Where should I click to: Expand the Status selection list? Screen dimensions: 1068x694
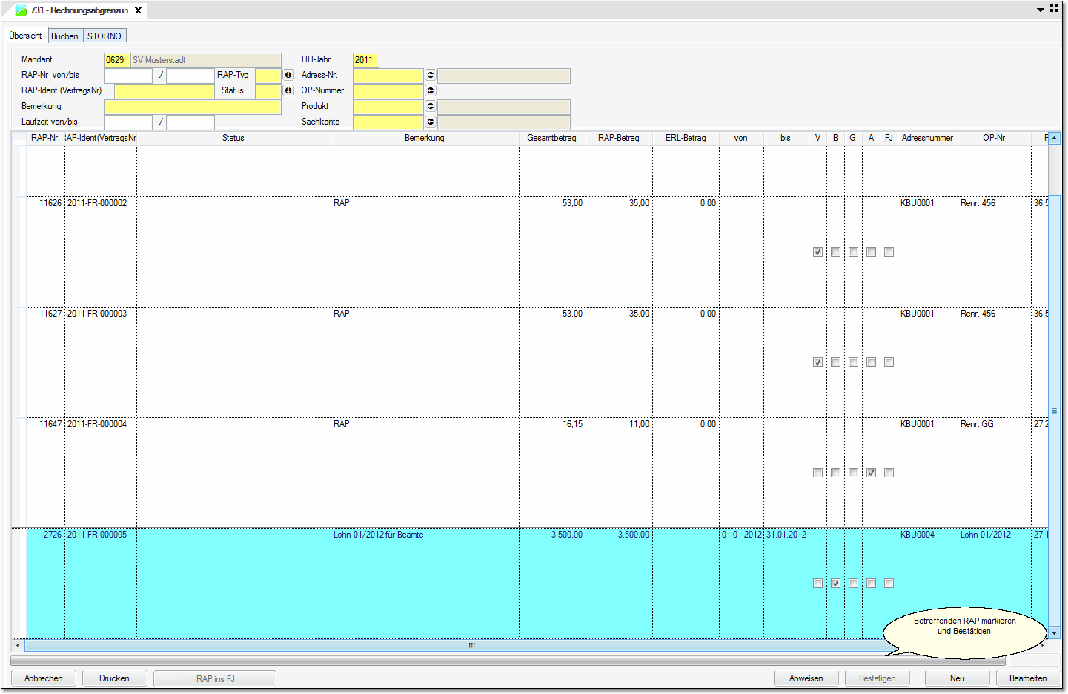pos(288,90)
